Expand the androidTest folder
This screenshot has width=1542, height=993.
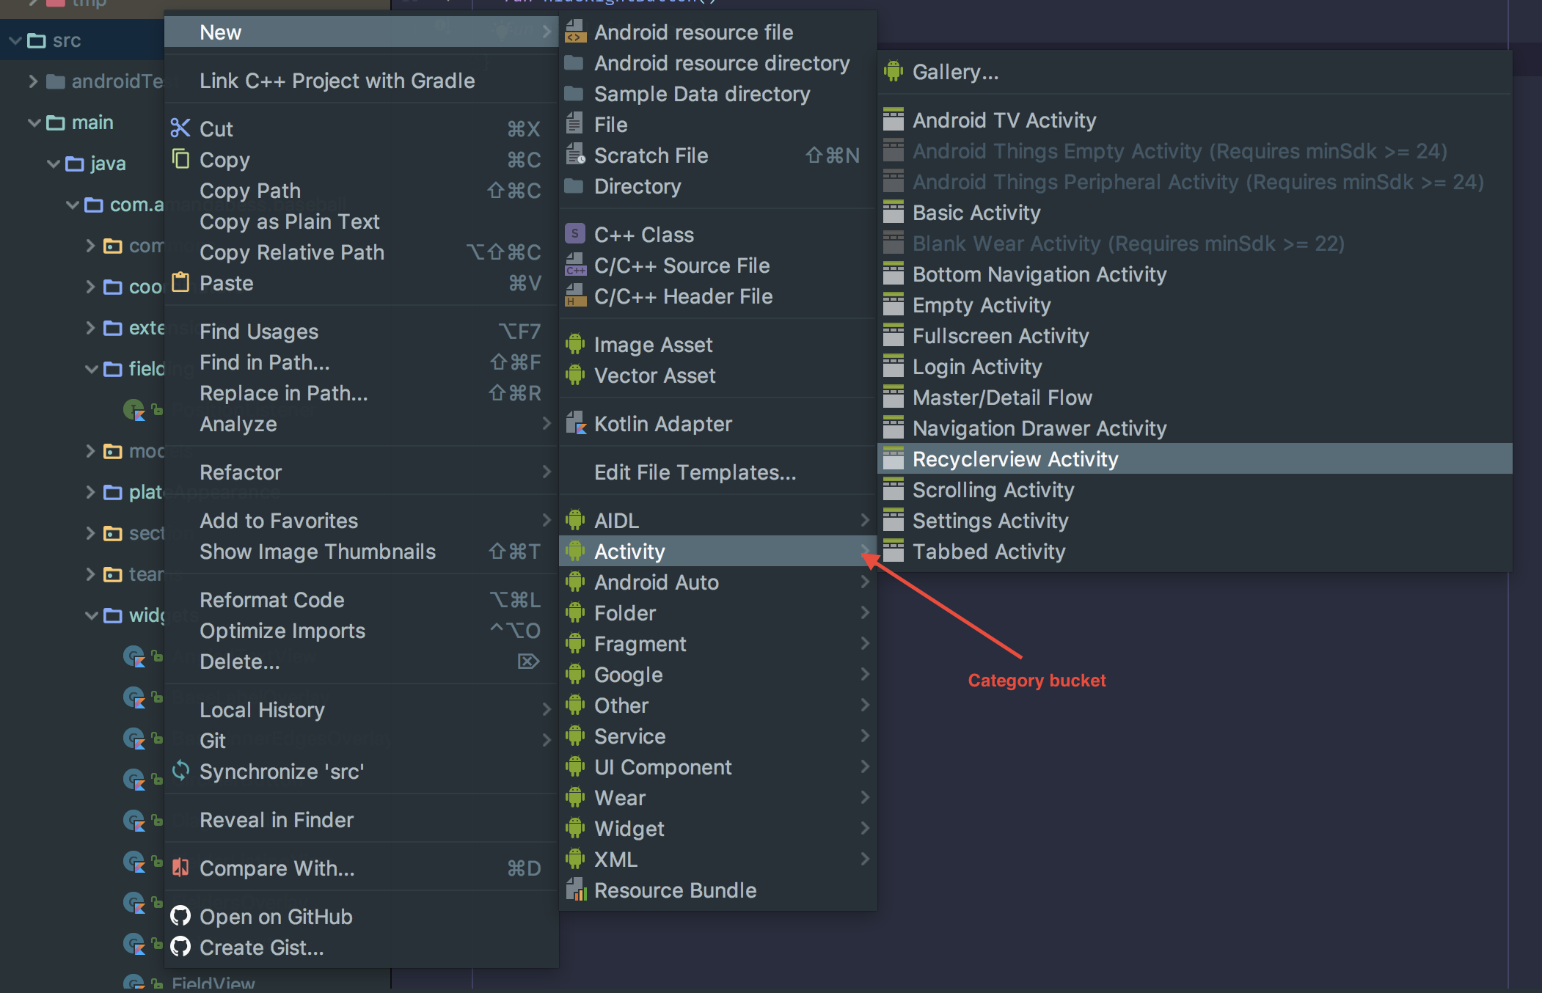coord(33,81)
